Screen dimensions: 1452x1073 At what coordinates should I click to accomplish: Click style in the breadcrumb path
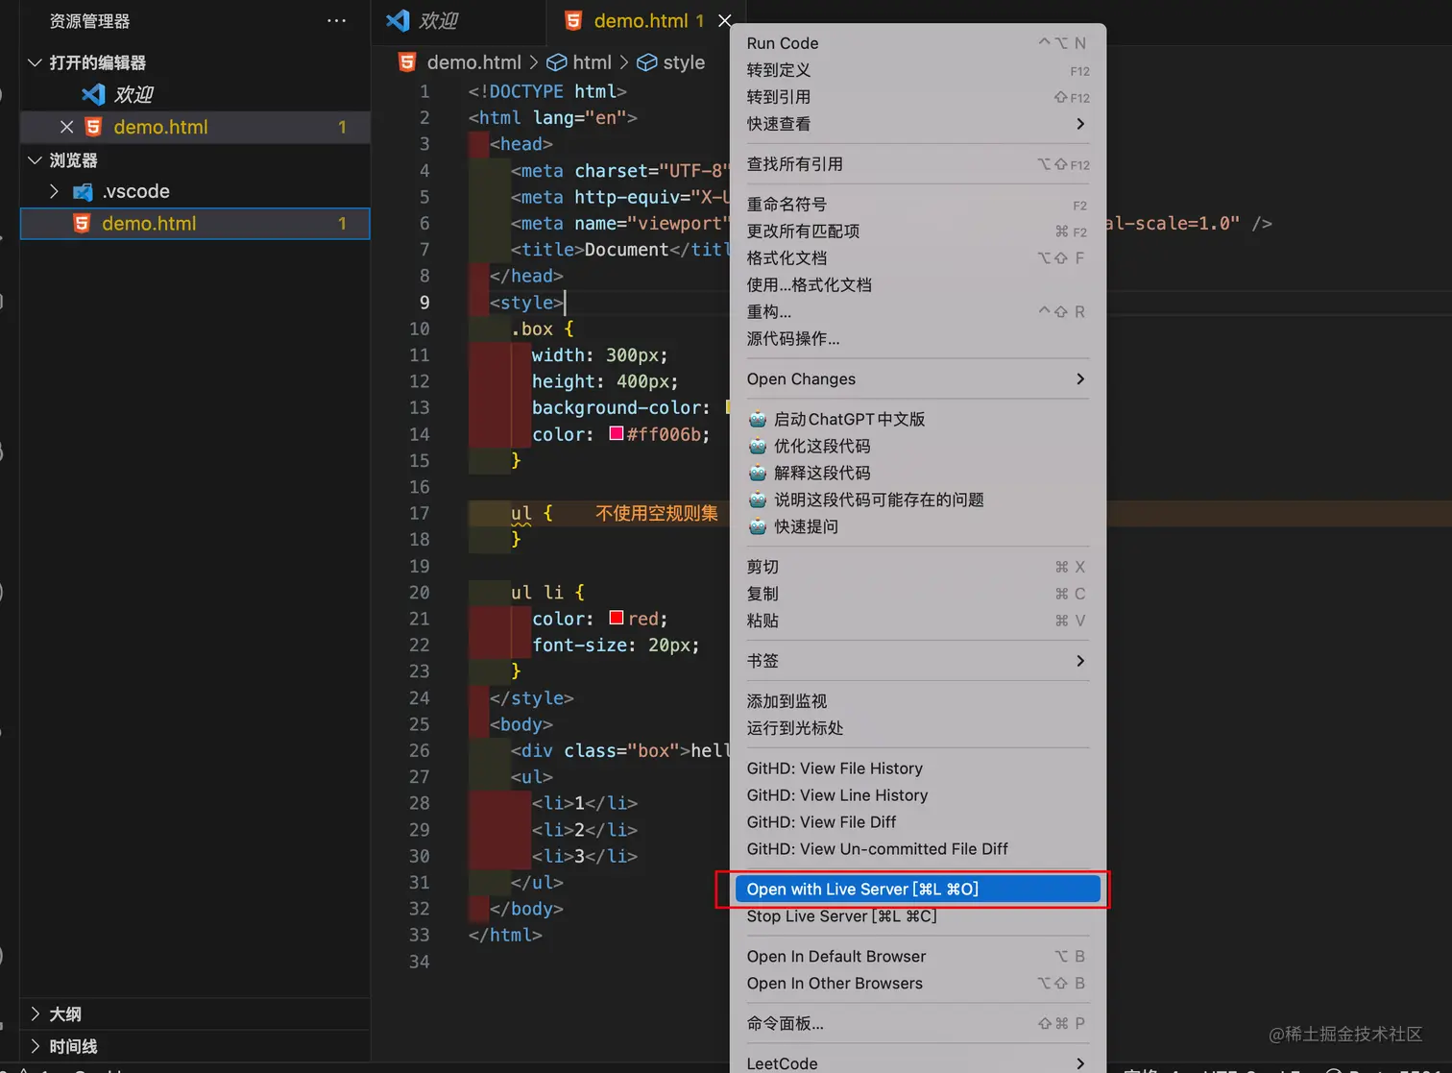[684, 62]
